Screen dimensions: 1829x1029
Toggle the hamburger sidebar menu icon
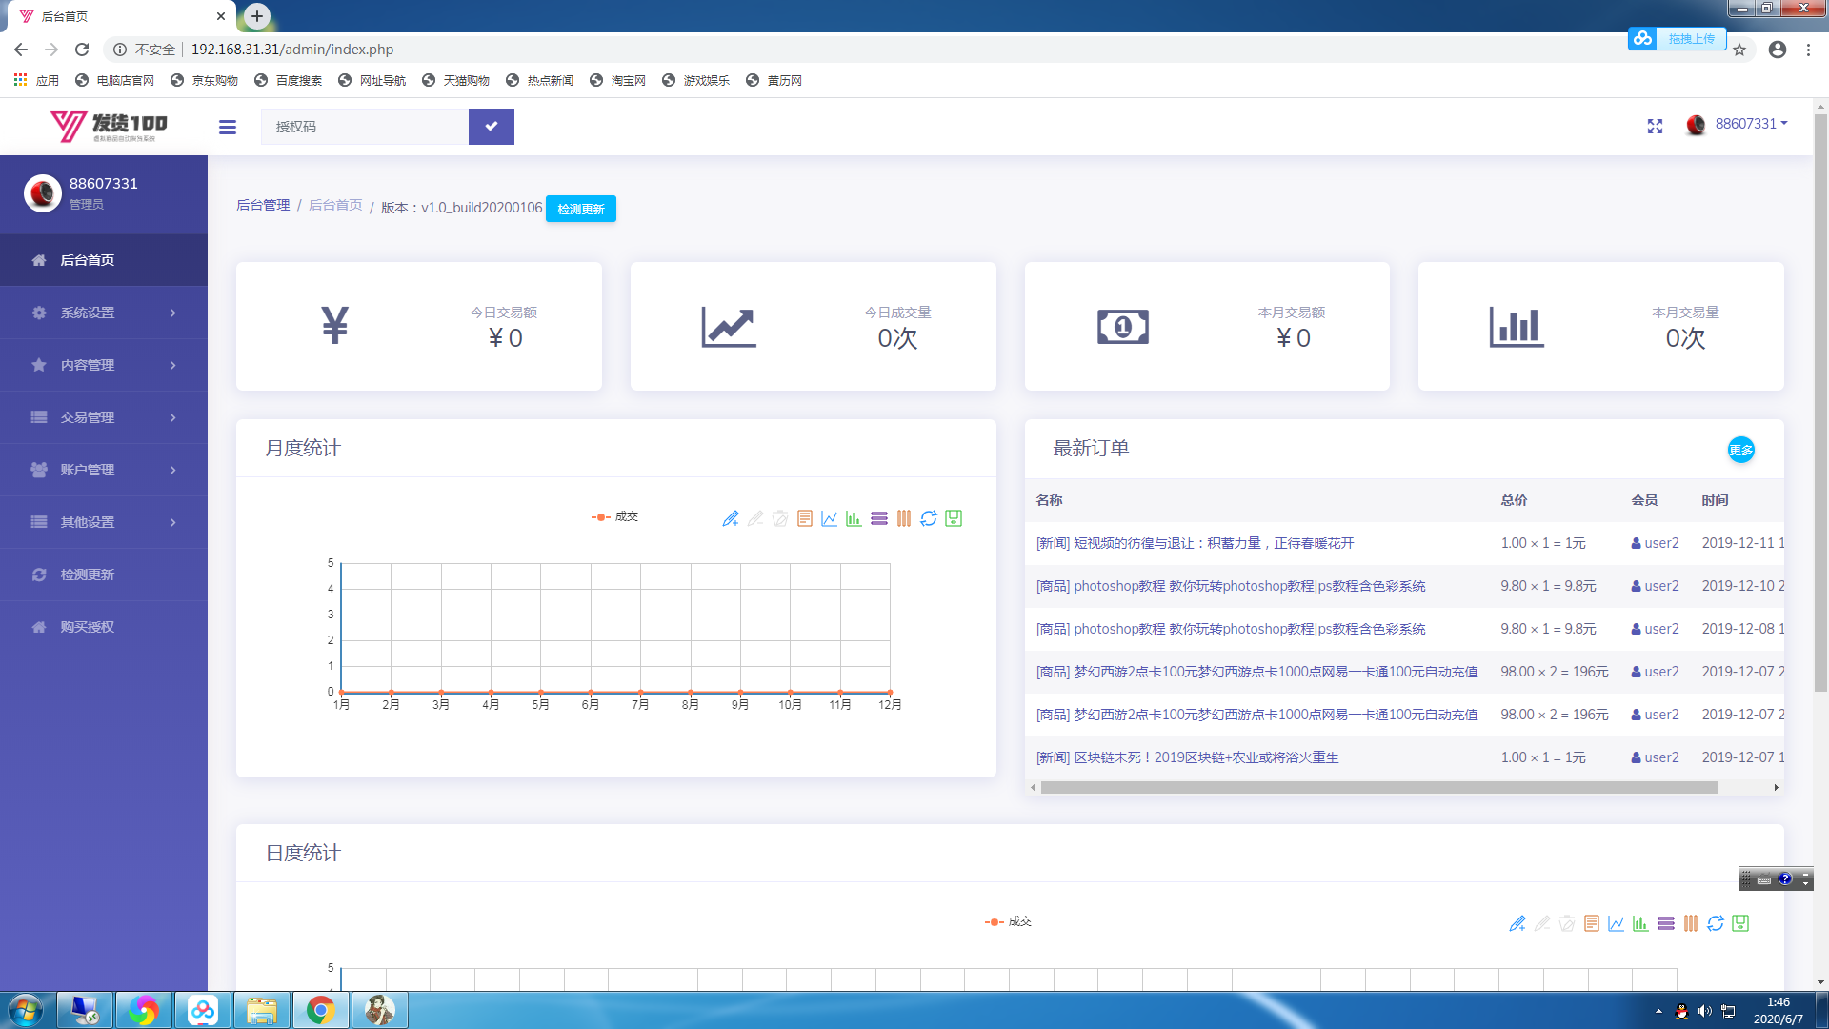[227, 127]
